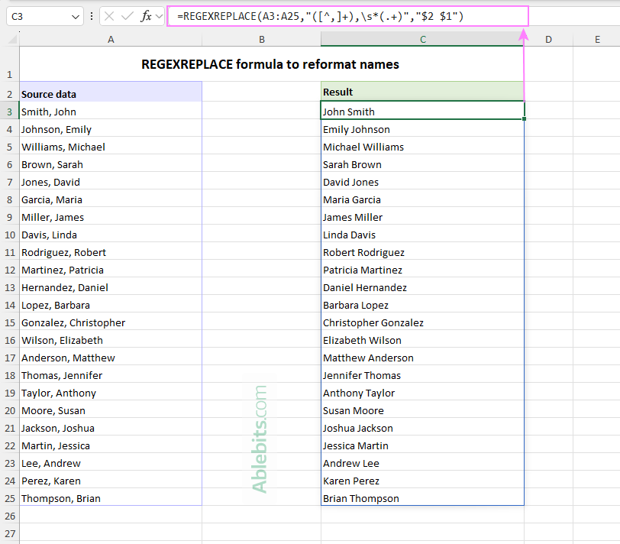
Task: Click cell 'Moore, Susan'
Action: coord(111,409)
